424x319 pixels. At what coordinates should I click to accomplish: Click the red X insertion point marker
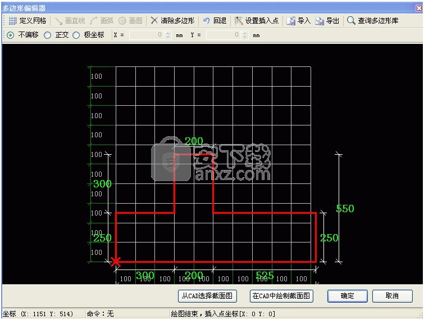click(116, 262)
